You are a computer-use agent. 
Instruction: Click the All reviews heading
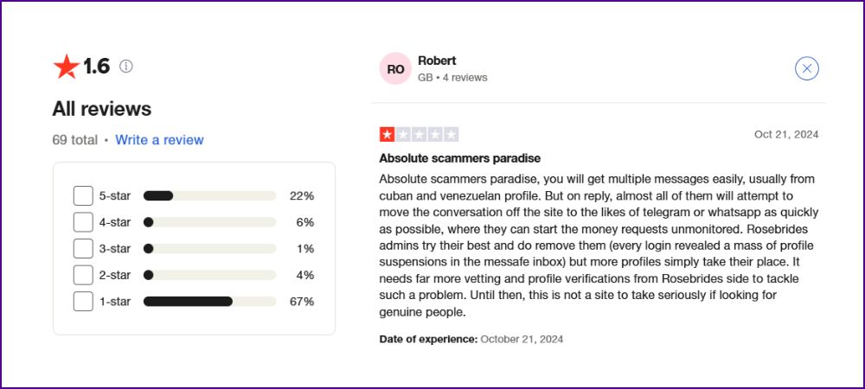[x=101, y=109]
